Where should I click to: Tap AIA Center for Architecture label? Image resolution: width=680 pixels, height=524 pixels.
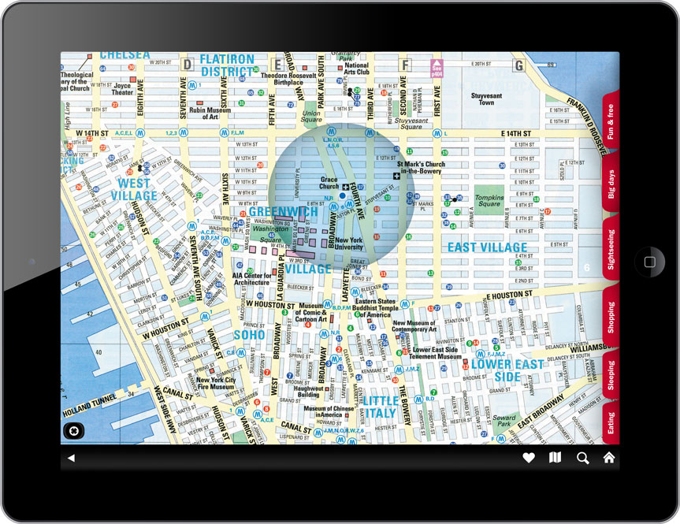(252, 278)
